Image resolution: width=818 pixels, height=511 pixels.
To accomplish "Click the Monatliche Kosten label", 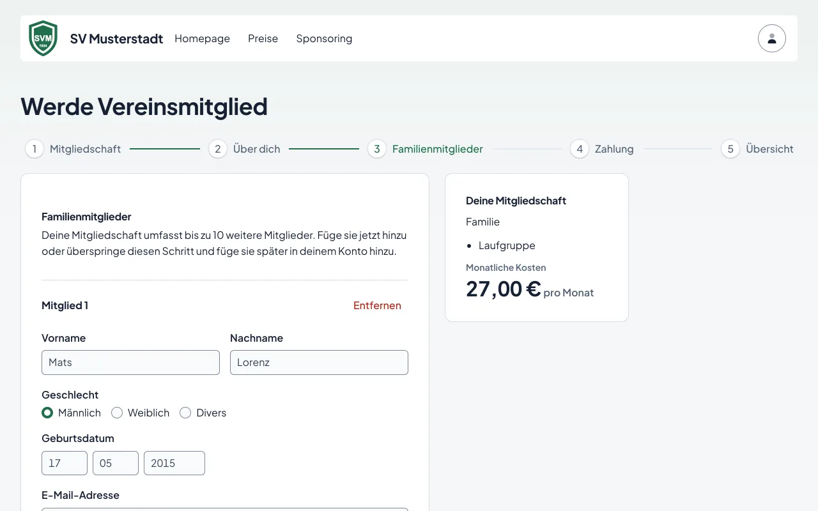I will coord(505,268).
